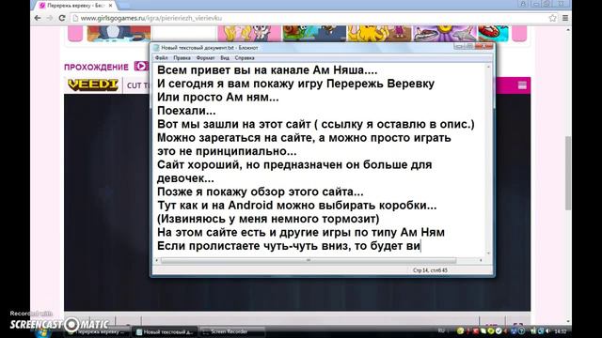602x338 pixels.
Task: Click the line 'Позже я покажу обзор этого сайта...'
Action: (260, 192)
